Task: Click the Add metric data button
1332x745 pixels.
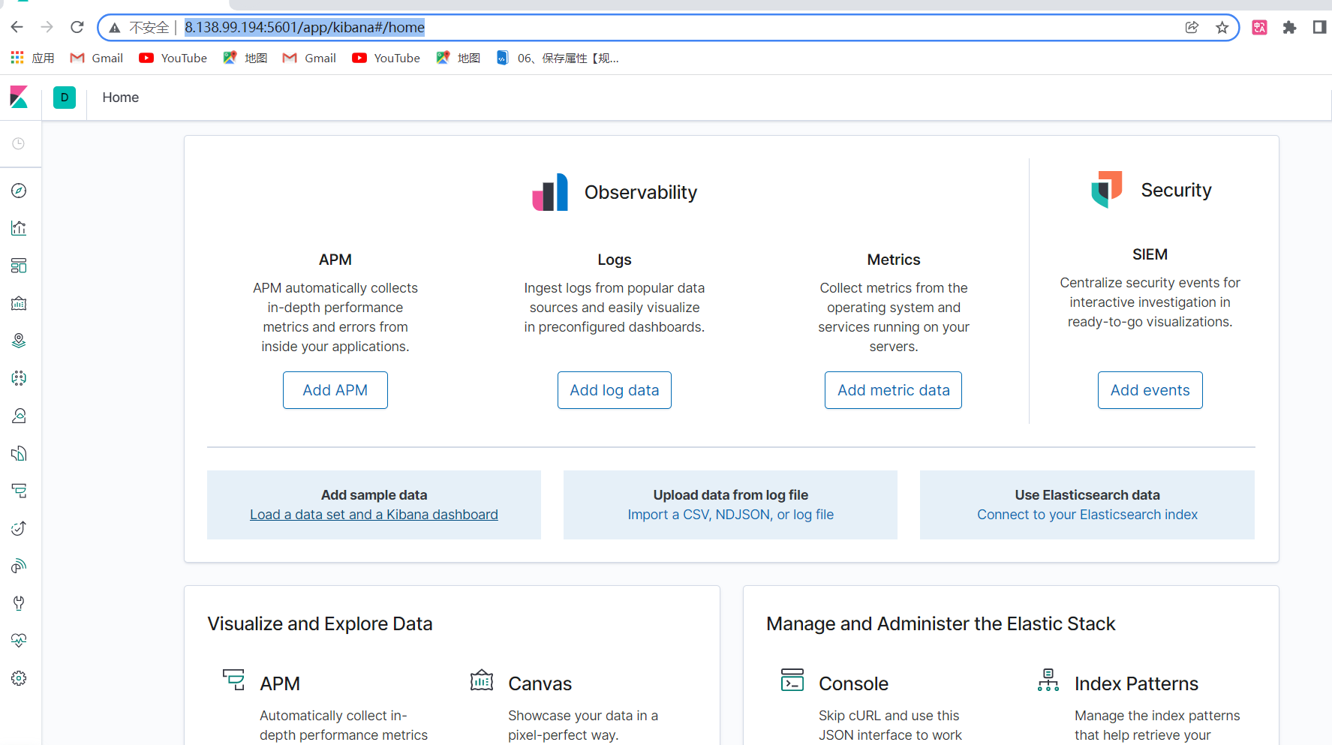Action: coord(893,390)
